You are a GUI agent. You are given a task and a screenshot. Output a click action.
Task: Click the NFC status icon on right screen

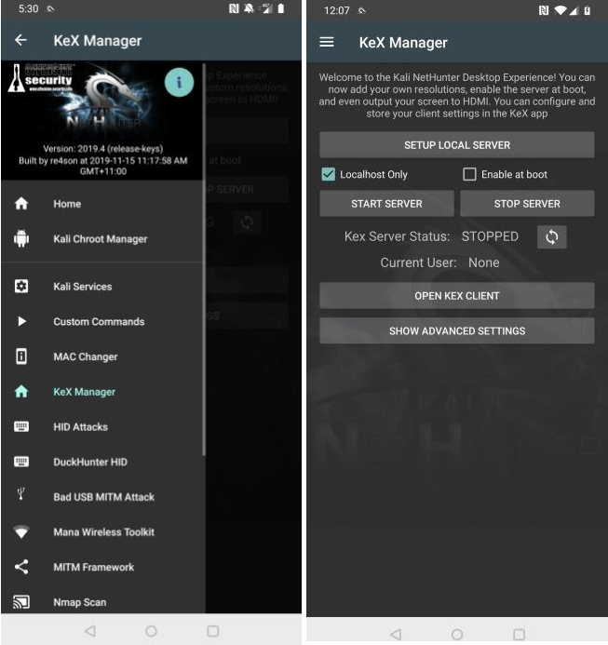pyautogui.click(x=544, y=10)
